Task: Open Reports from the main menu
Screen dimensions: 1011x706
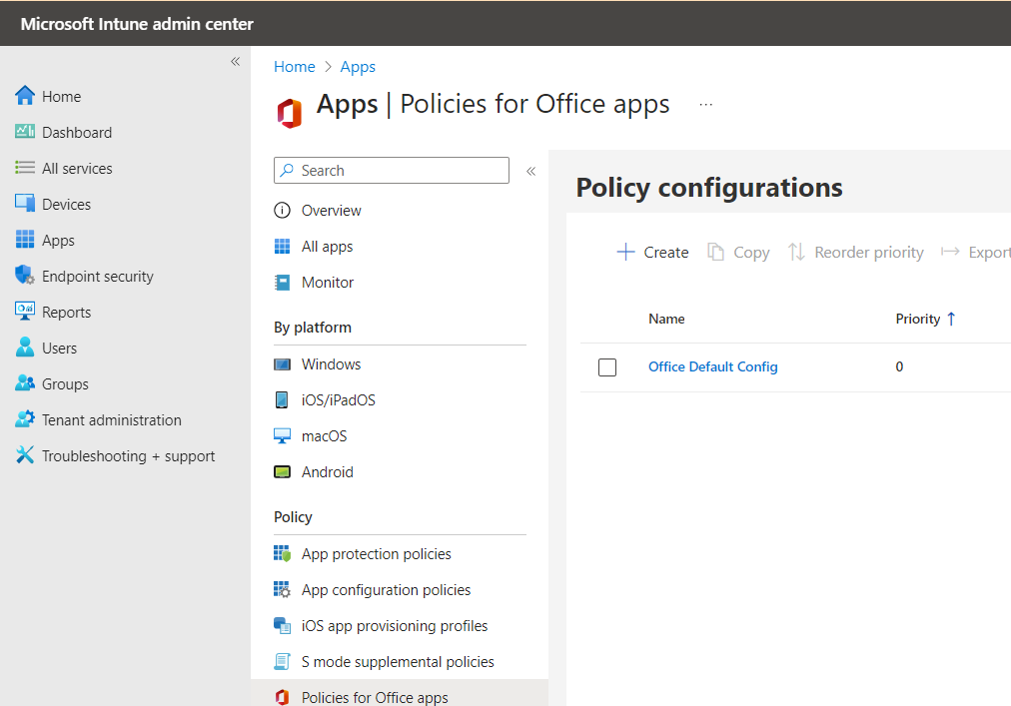Action: (66, 313)
